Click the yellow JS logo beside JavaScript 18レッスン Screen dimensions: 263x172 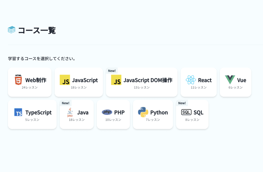65,80
